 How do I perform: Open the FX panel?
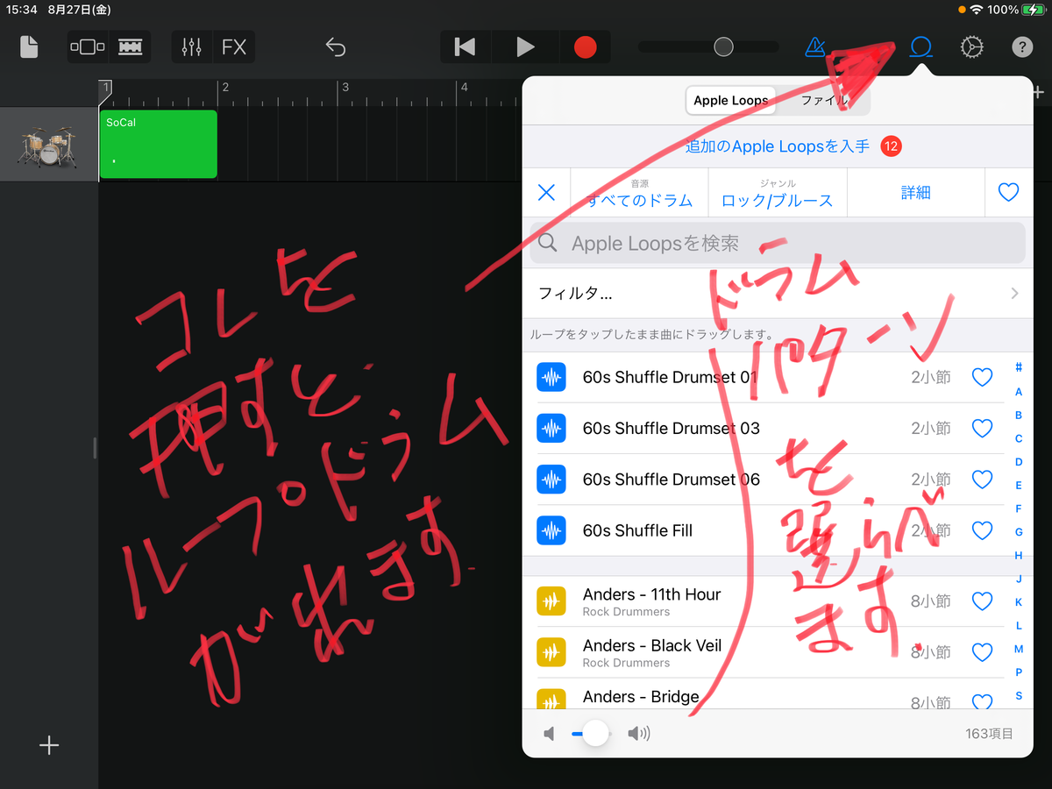click(x=234, y=46)
